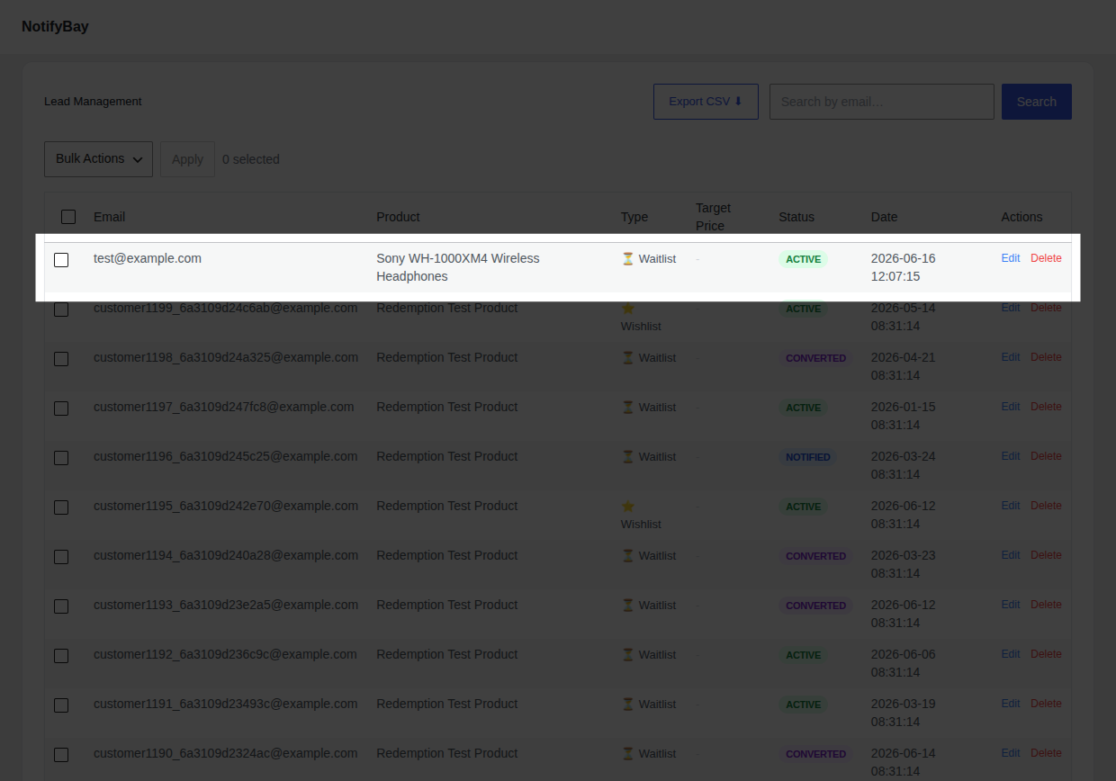The image size is (1116, 781).
Task: Delete the customer1198 lead
Action: point(1046,357)
